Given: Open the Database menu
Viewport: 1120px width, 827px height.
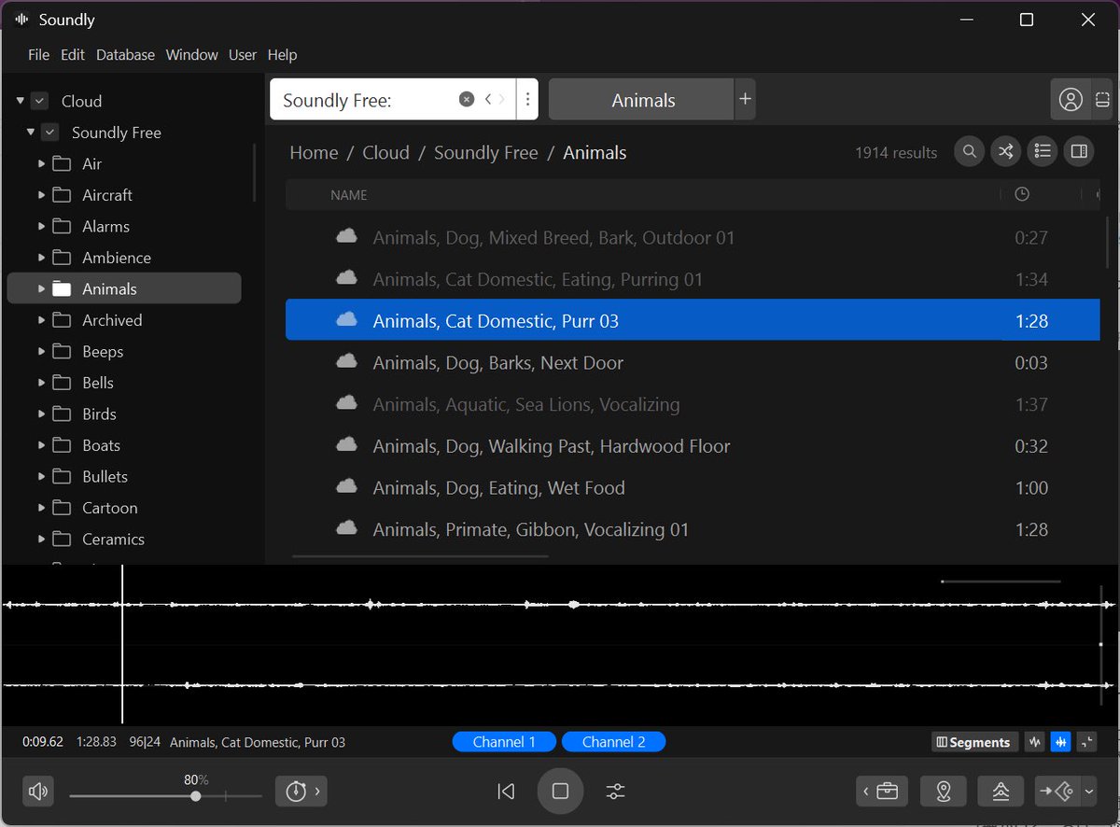Looking at the screenshot, I should [x=125, y=55].
